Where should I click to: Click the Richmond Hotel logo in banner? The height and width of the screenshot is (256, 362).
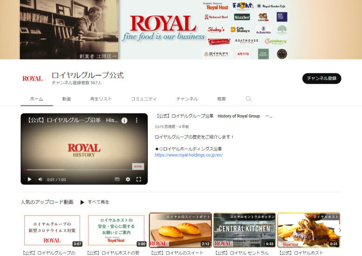(x=216, y=17)
